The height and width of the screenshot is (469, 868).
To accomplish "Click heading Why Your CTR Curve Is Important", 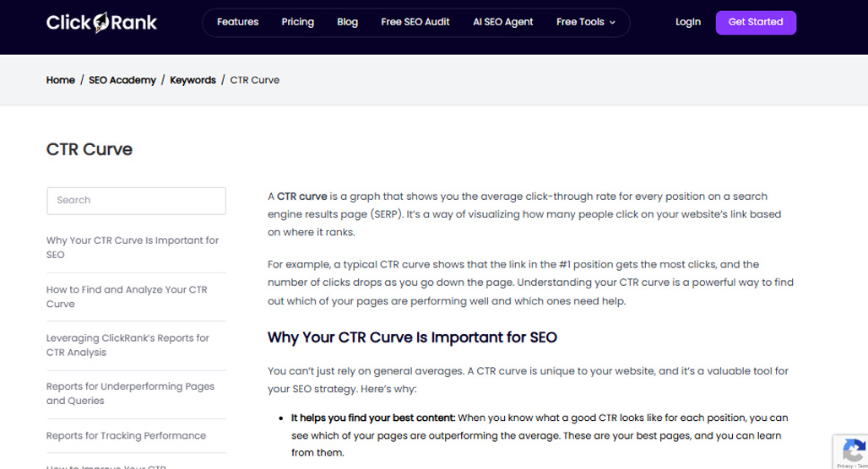I will coord(412,337).
